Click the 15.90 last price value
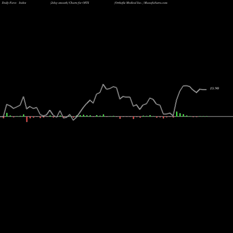The width and height of the screenshot is (233, 233). [214, 89]
